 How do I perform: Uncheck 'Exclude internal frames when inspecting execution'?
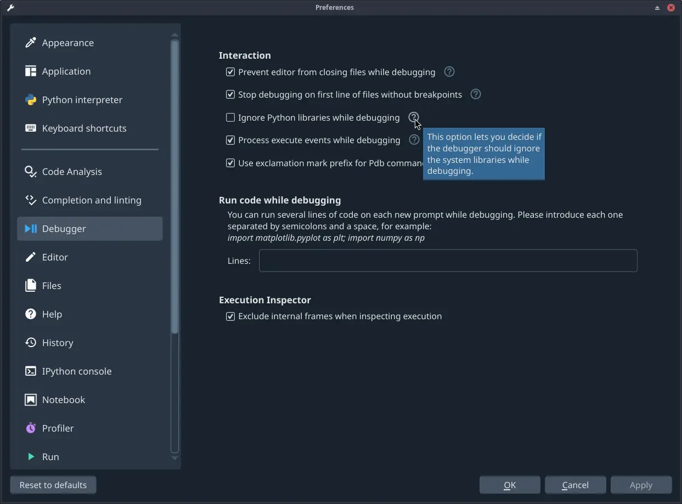pyautogui.click(x=230, y=316)
